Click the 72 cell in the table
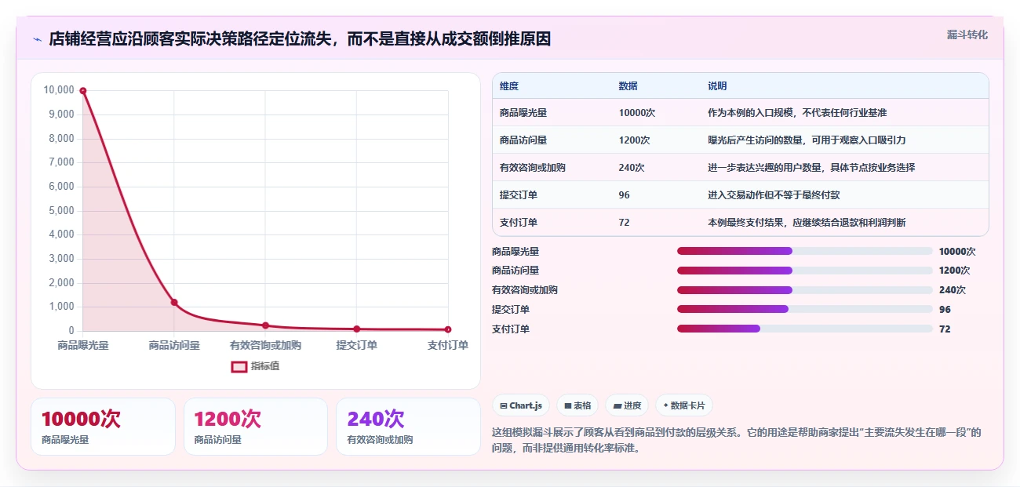1020x487 pixels. click(625, 223)
